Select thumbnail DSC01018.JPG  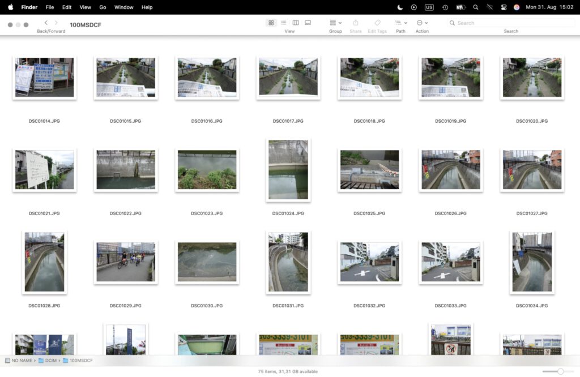coord(369,77)
